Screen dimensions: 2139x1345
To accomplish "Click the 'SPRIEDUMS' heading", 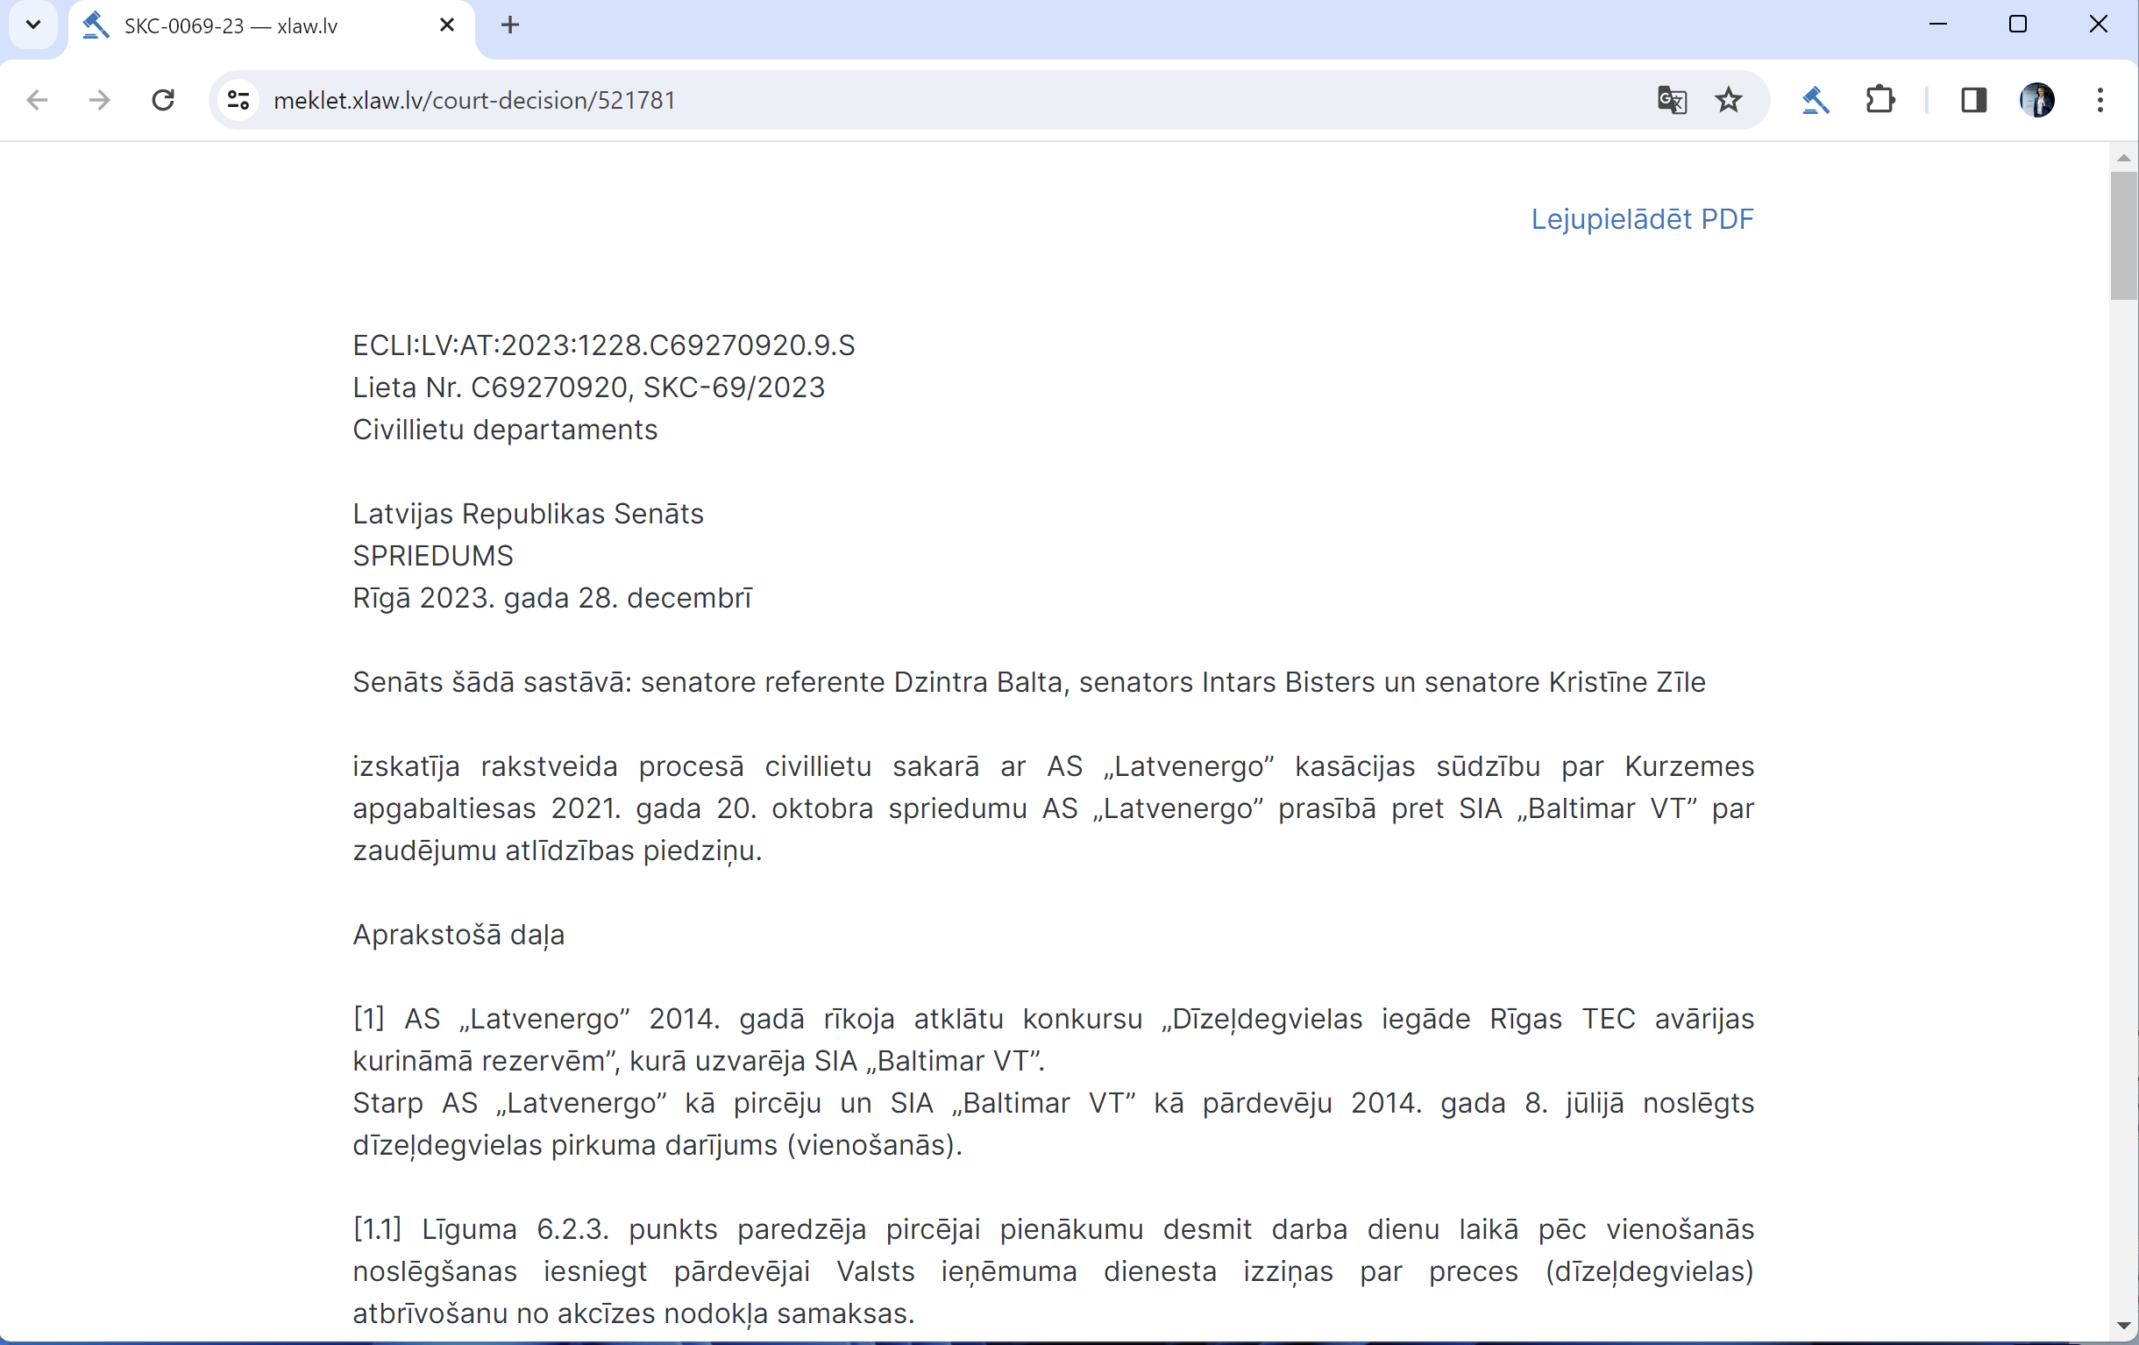I will [432, 555].
